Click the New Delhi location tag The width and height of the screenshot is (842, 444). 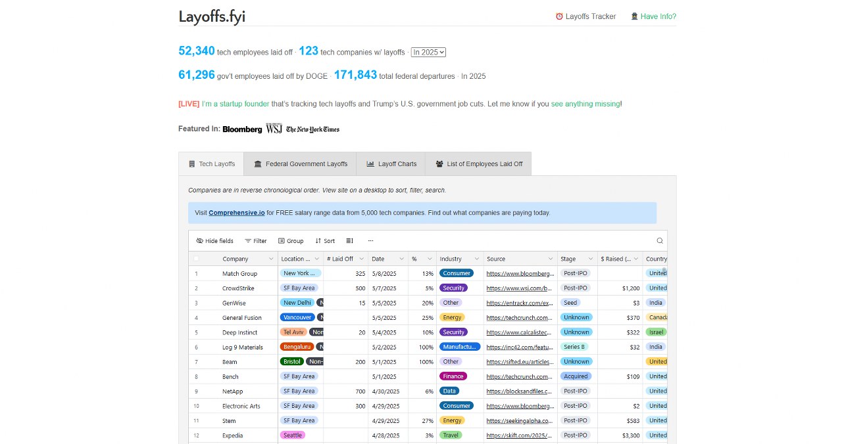pyautogui.click(x=297, y=303)
